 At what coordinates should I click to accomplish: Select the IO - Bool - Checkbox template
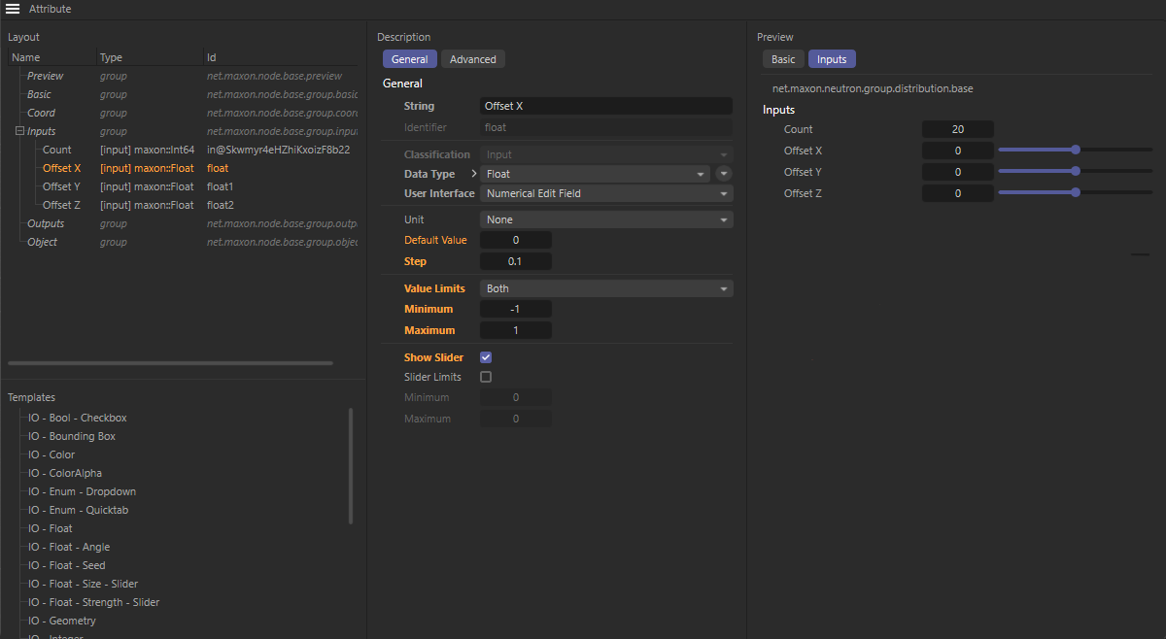78,418
